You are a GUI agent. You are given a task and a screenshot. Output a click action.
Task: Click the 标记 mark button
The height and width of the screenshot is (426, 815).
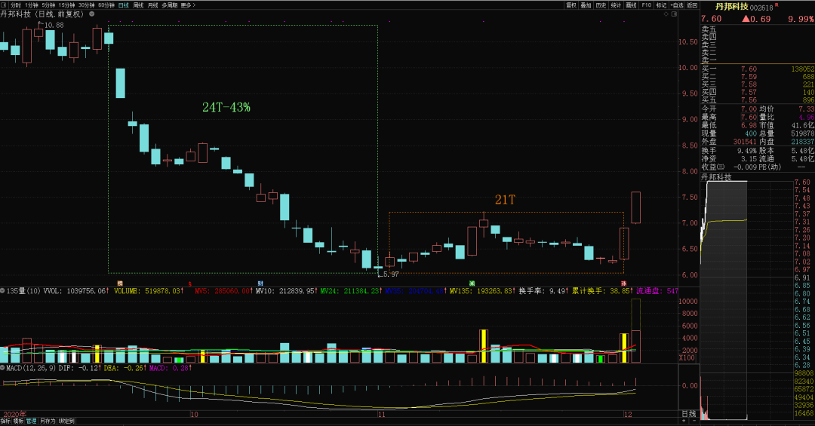pyautogui.click(x=661, y=5)
